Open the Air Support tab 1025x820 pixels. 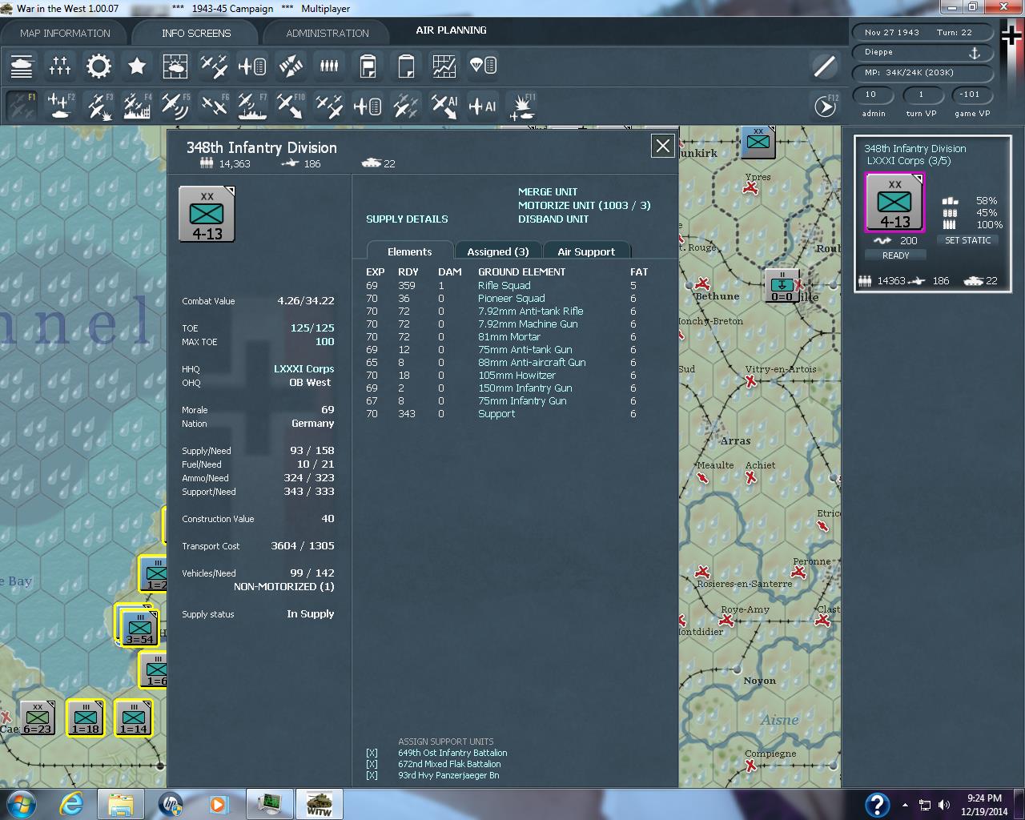click(586, 251)
